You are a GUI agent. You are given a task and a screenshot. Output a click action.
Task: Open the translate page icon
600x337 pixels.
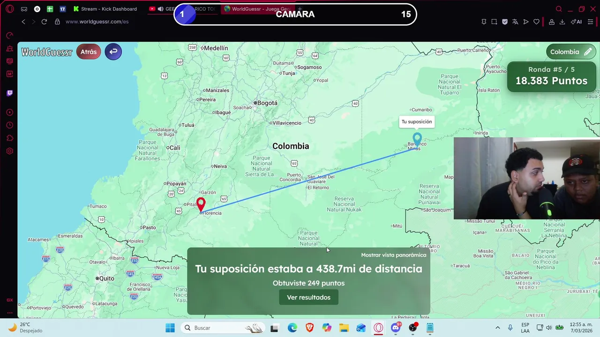pyautogui.click(x=515, y=22)
